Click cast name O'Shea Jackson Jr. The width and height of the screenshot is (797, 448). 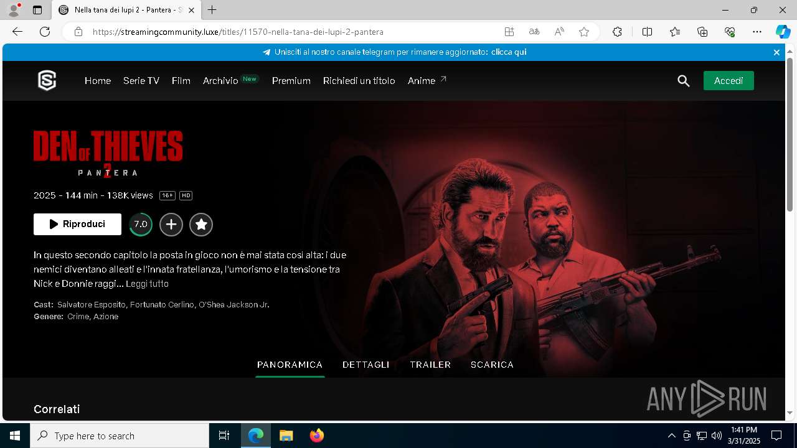click(x=234, y=305)
